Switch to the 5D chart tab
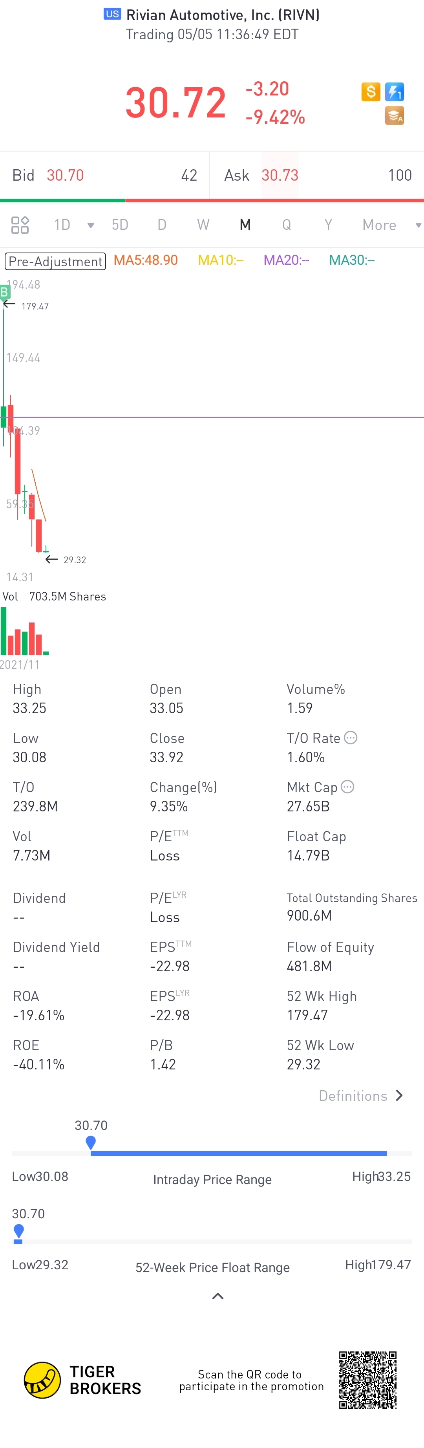Screen dimensions: 424x1448 tap(120, 225)
